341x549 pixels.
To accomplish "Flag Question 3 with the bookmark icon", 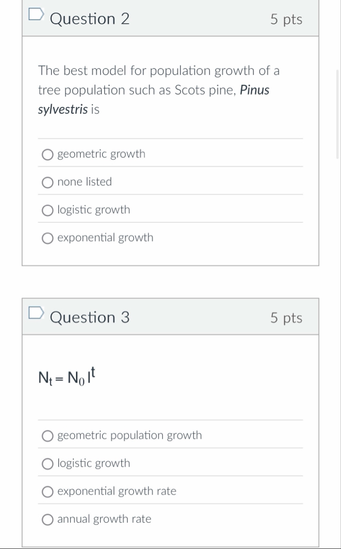I will point(35,315).
